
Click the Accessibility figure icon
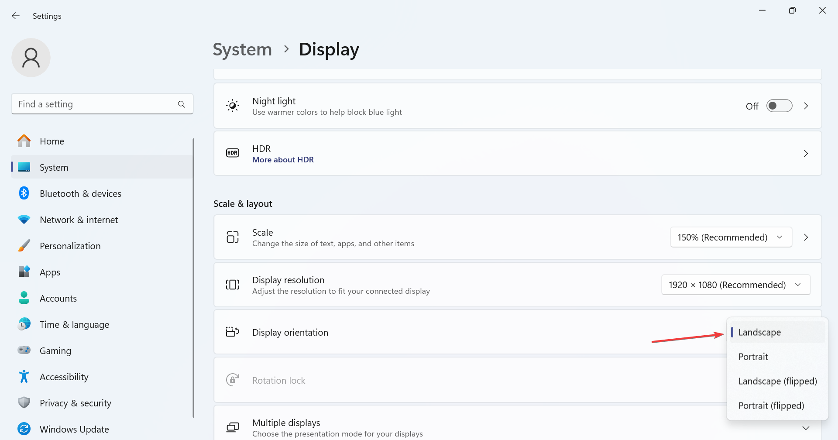click(24, 377)
